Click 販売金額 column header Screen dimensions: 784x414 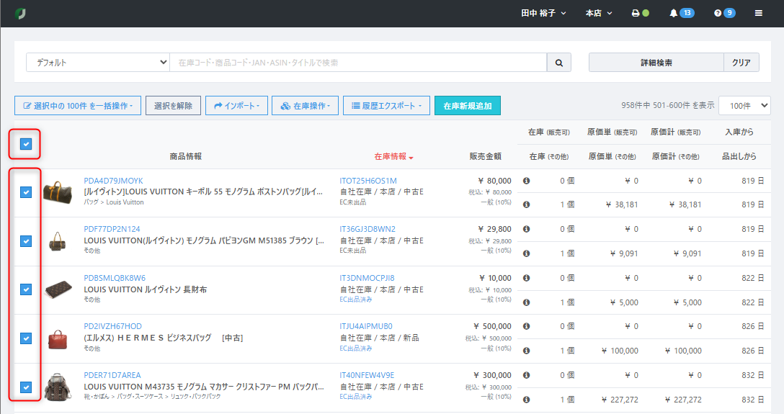(x=485, y=156)
